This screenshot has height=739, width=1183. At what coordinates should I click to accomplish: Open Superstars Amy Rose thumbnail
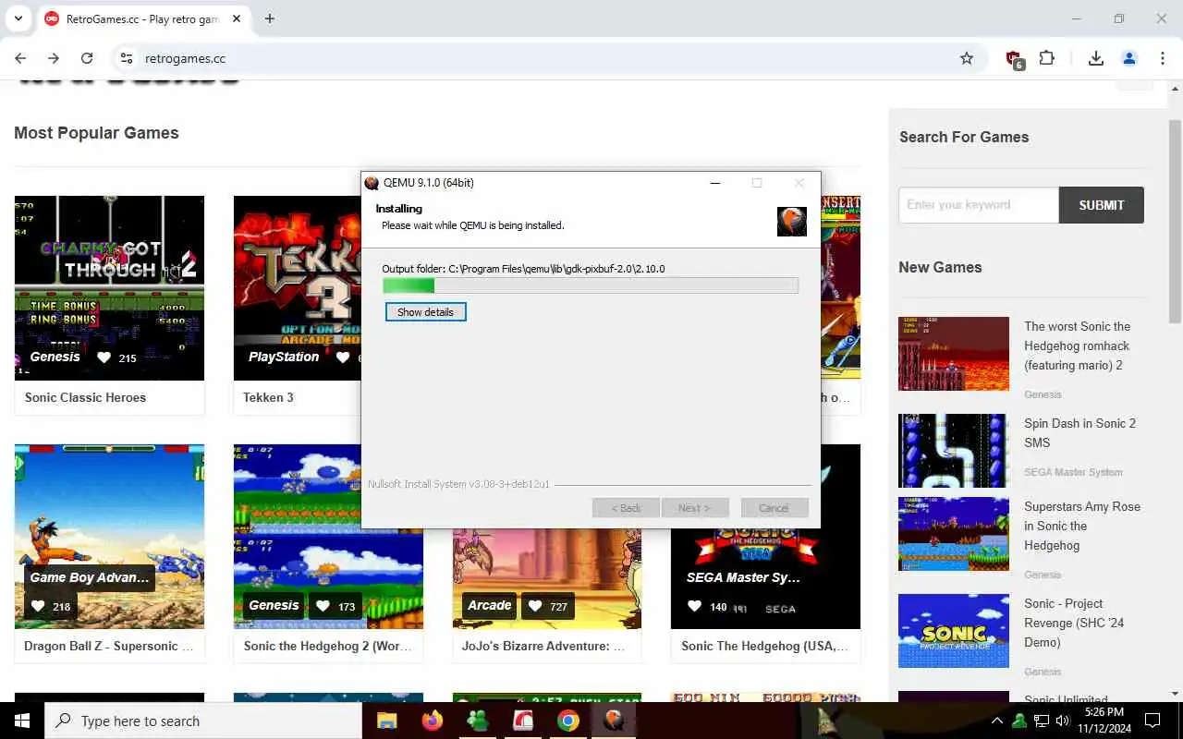point(954,534)
